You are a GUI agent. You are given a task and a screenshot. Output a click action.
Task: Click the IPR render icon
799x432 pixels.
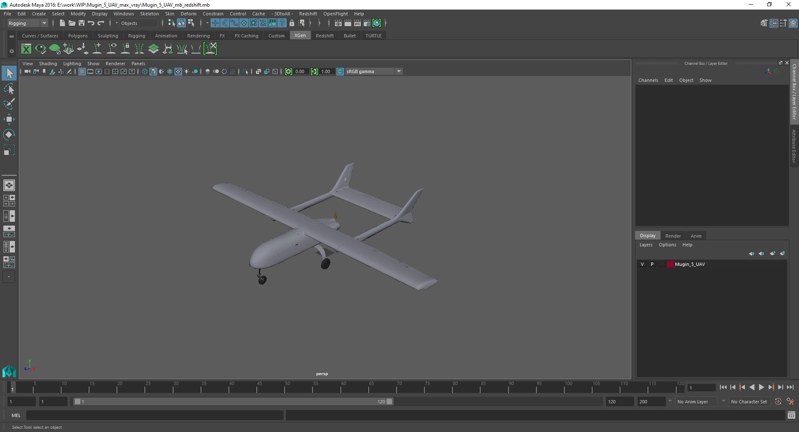357,23
